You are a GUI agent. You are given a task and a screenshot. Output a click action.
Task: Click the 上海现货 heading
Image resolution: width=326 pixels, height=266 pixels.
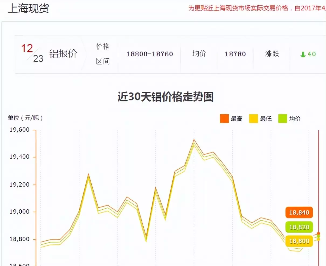point(28,8)
